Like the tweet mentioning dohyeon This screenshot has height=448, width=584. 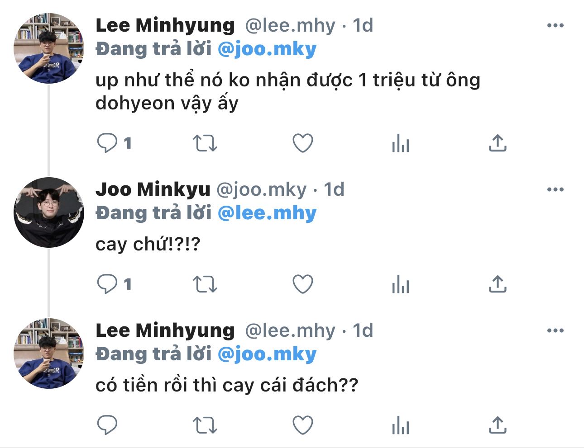click(x=303, y=143)
